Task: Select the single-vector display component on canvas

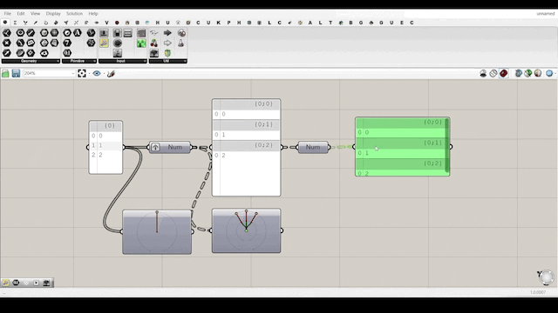Action: (x=157, y=232)
